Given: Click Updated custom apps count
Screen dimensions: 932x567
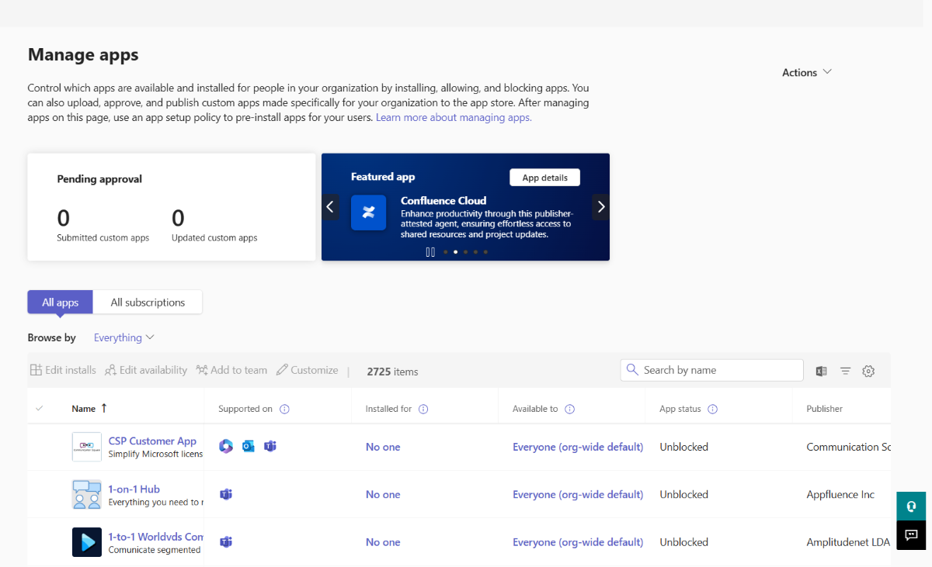Looking at the screenshot, I should point(178,217).
